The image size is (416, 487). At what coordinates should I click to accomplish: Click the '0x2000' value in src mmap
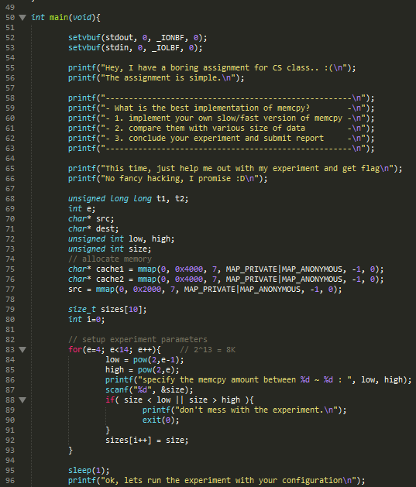click(x=147, y=290)
